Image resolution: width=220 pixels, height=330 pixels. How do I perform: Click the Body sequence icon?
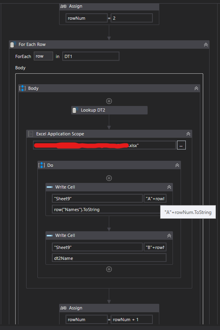coord(22,88)
